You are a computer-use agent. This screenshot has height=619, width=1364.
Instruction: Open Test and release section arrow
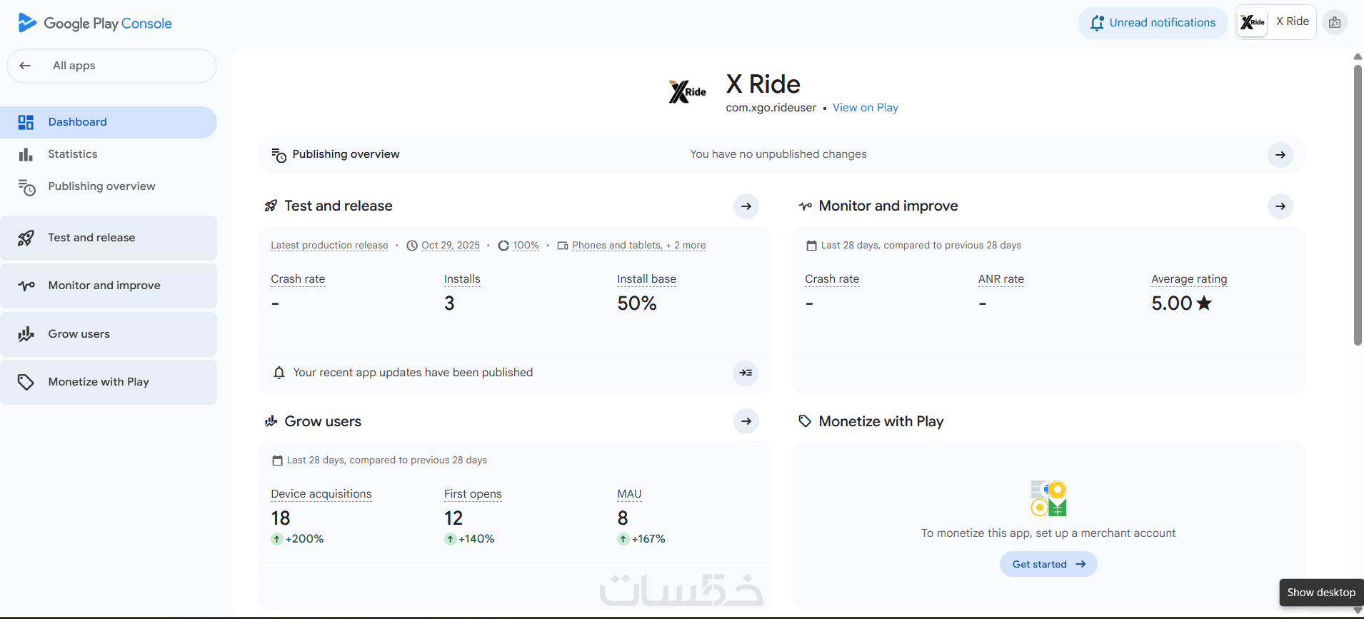point(746,206)
